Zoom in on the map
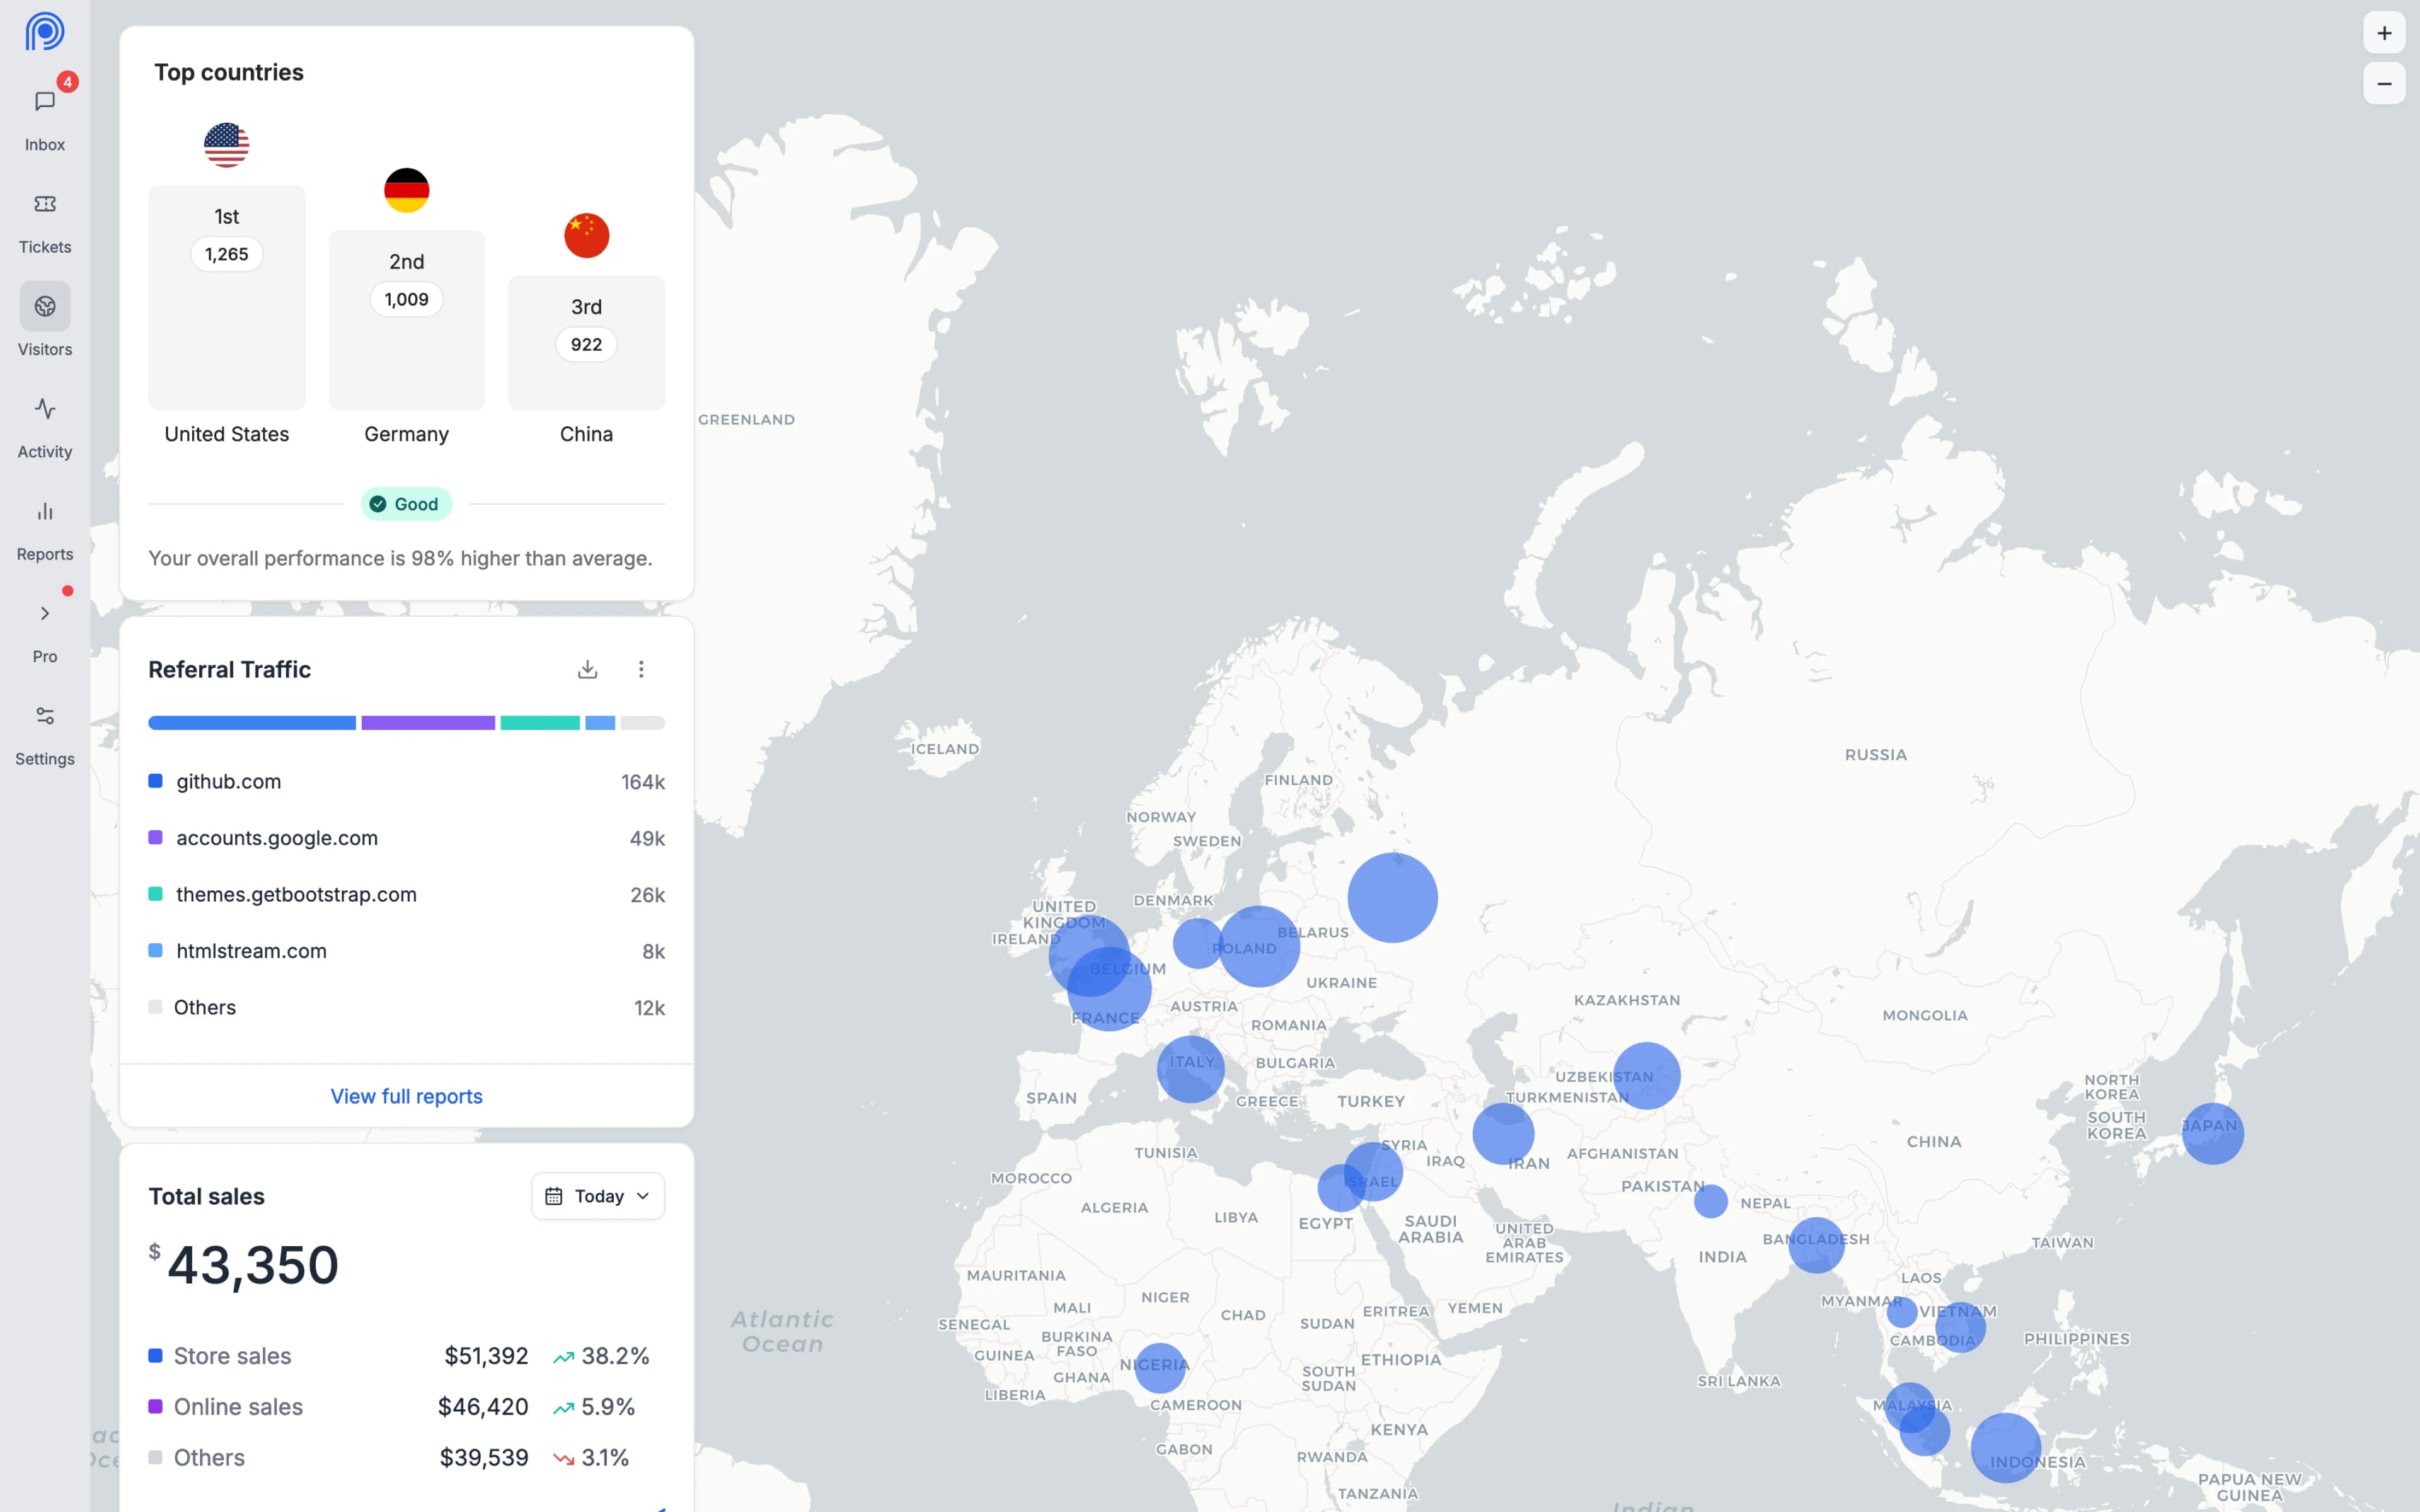Screen dimensions: 2420x1512 (x=2384, y=33)
